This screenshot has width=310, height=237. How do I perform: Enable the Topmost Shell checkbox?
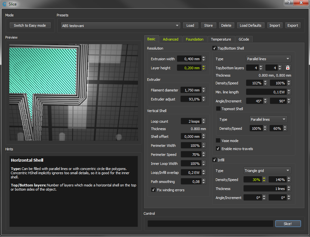click(218, 109)
